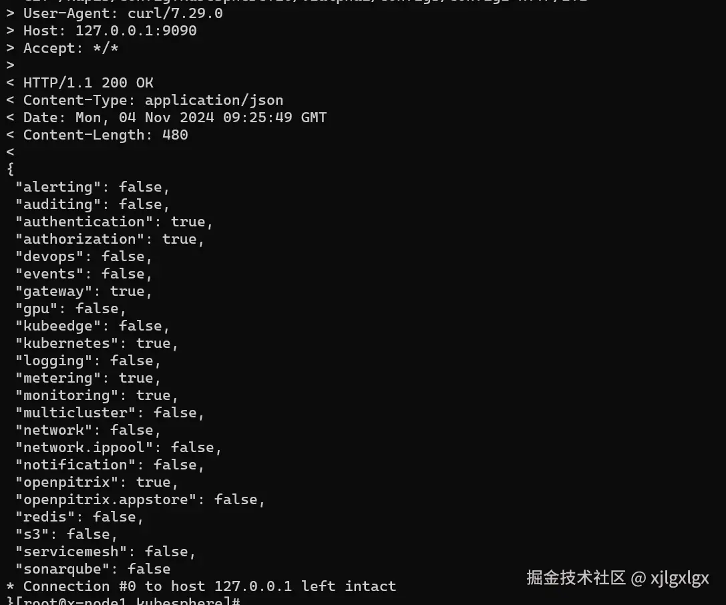Click the "authentication": true entry
Screen dimensions: 726x605
(114, 222)
